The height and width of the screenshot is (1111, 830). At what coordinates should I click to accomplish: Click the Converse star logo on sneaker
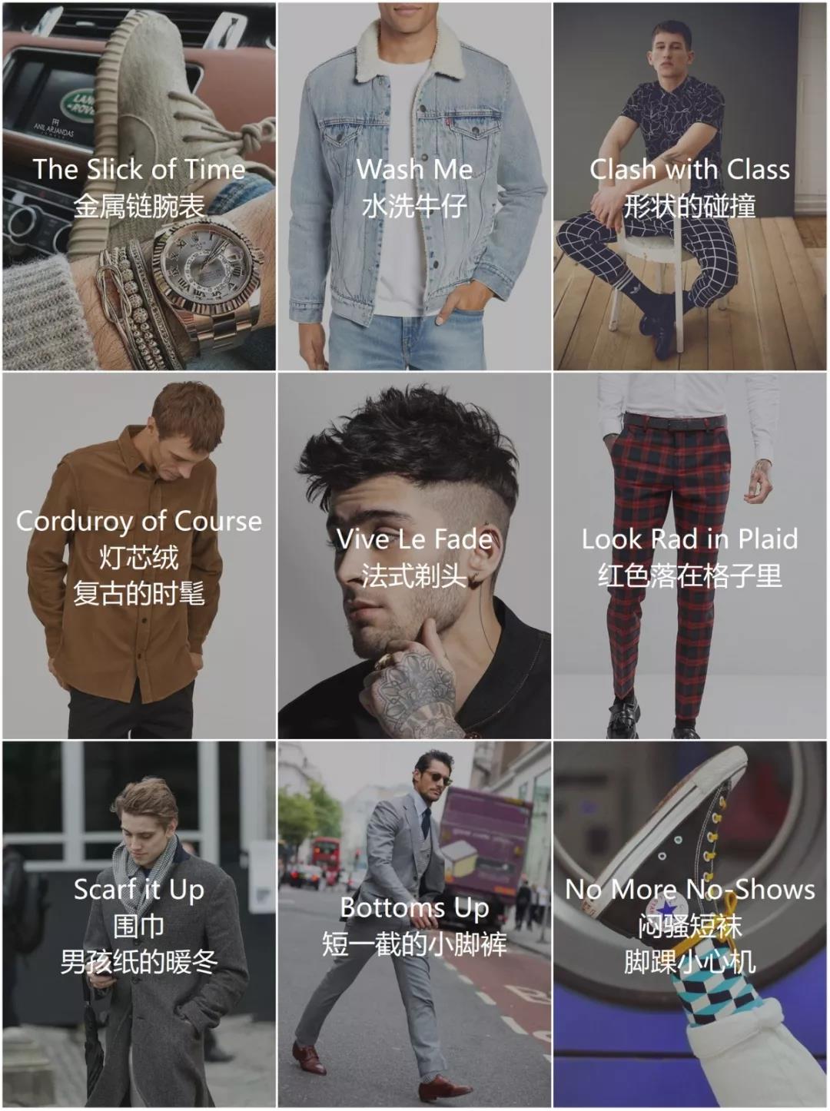point(666,910)
